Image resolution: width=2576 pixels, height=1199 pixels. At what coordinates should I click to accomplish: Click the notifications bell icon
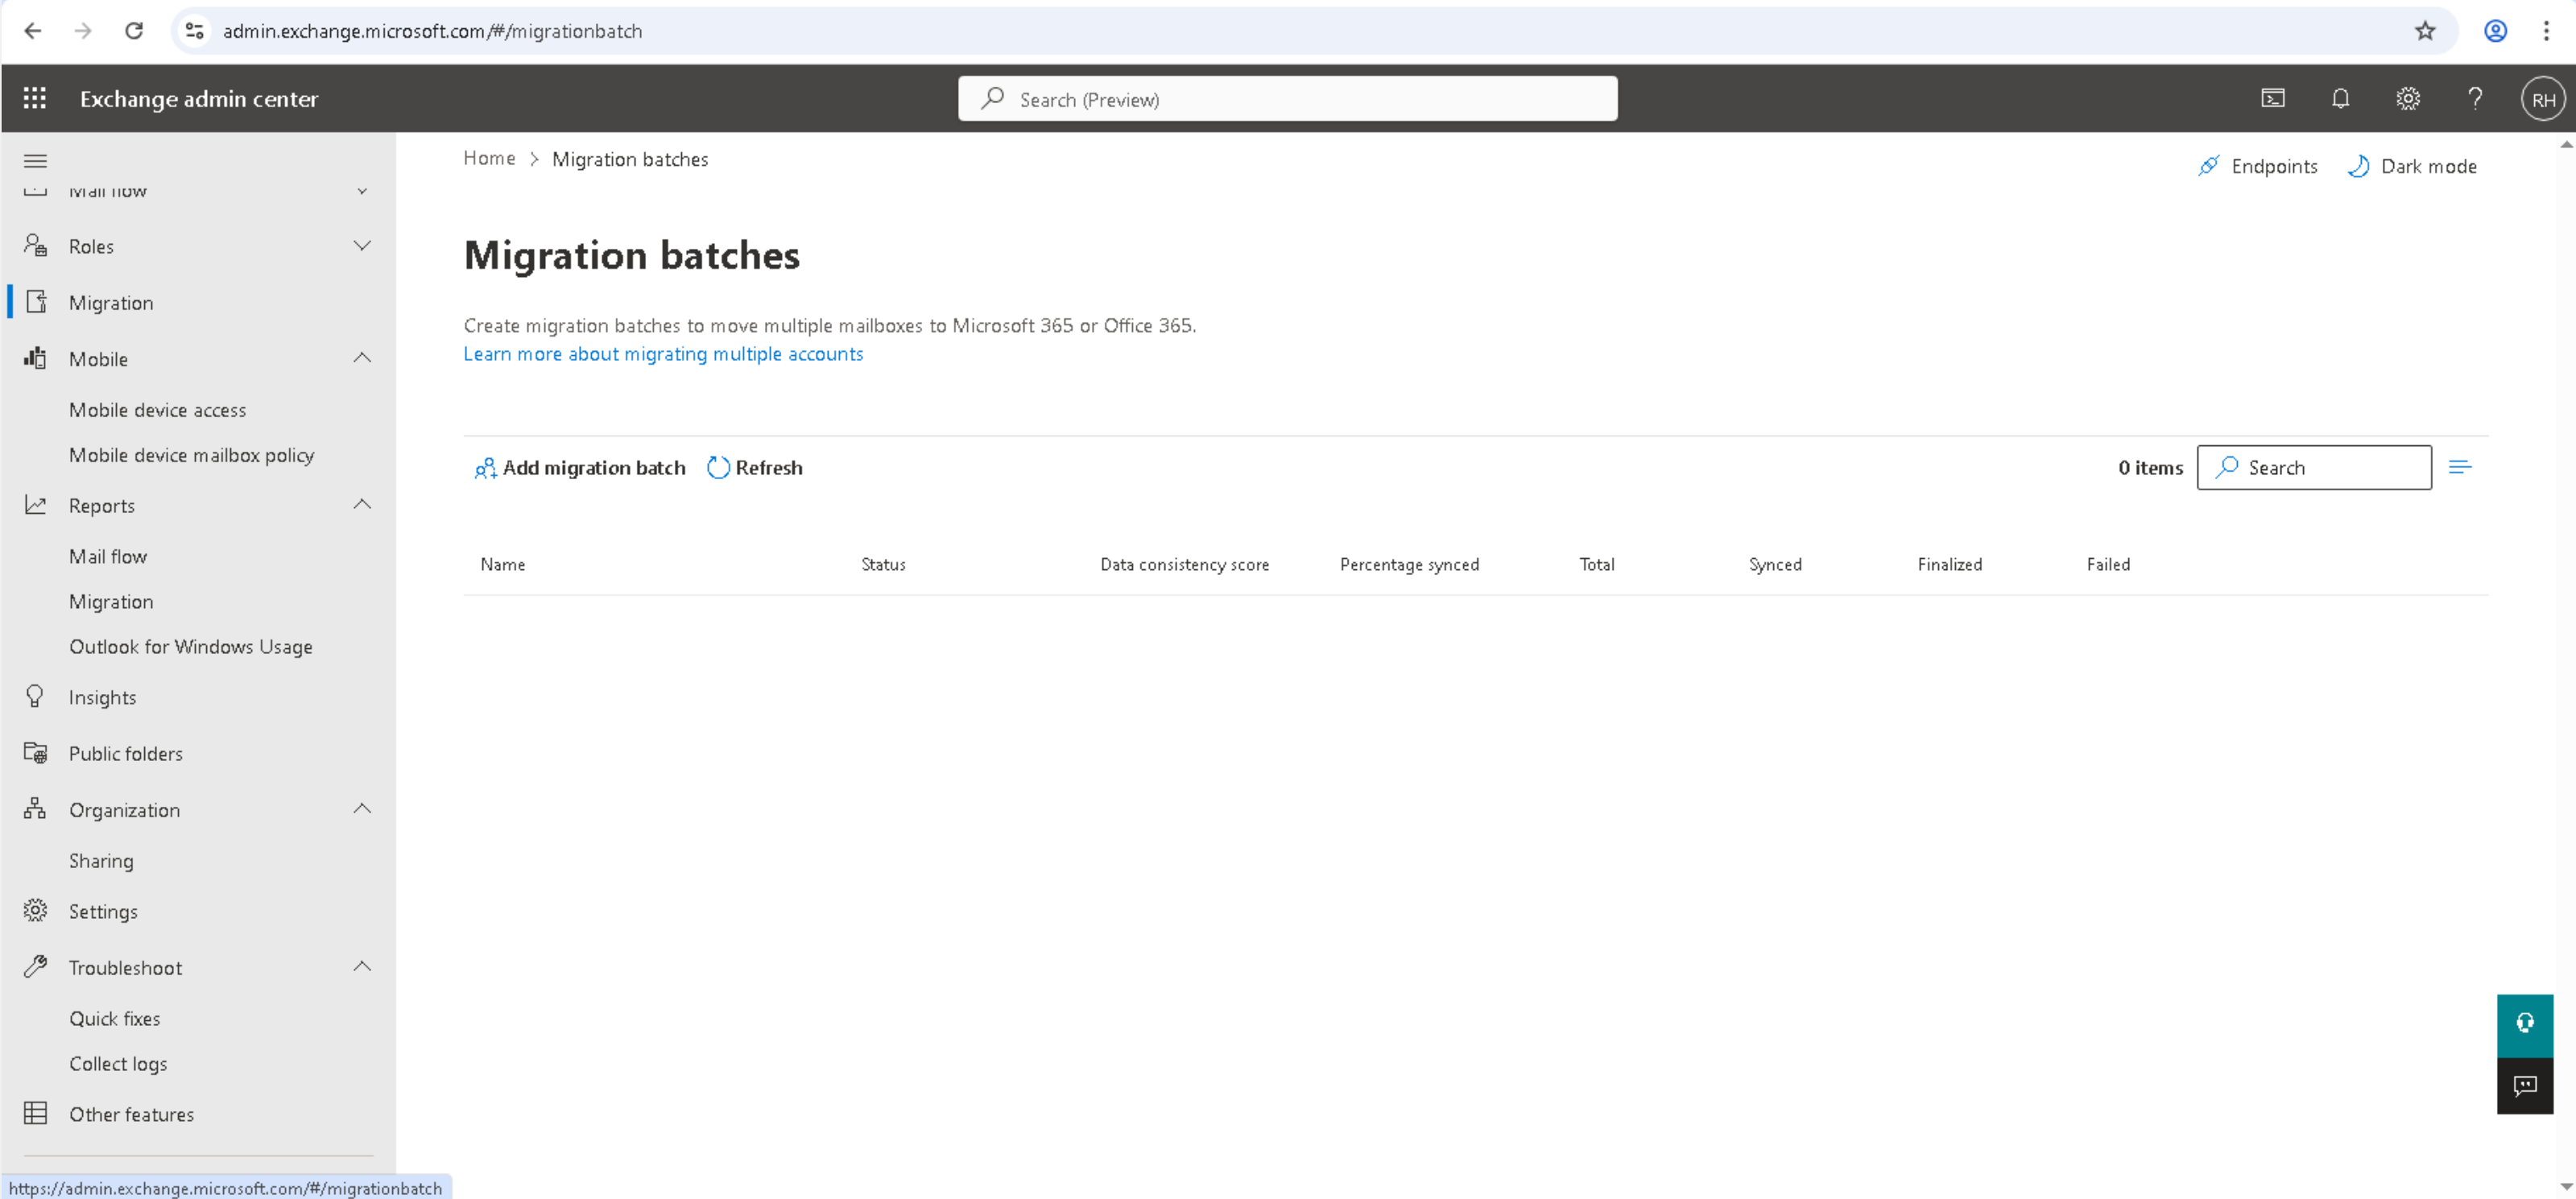pos(2340,98)
